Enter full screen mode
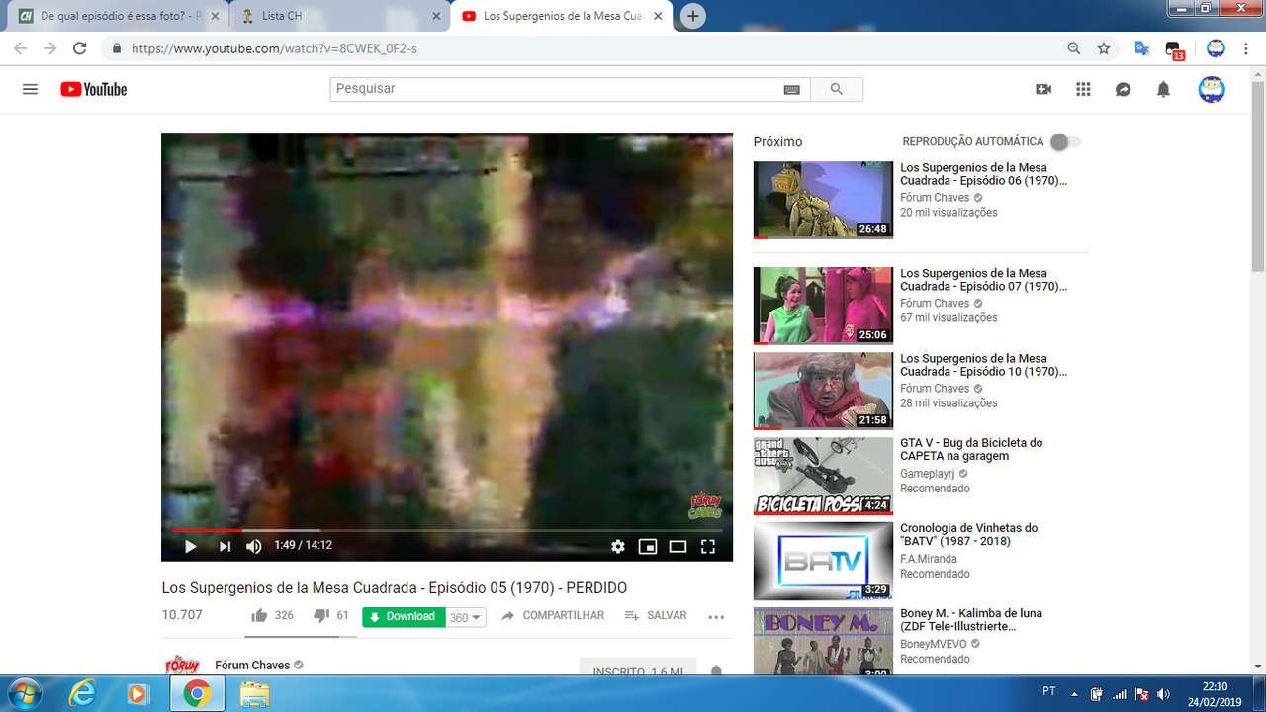Image resolution: width=1266 pixels, height=712 pixels. click(x=708, y=546)
